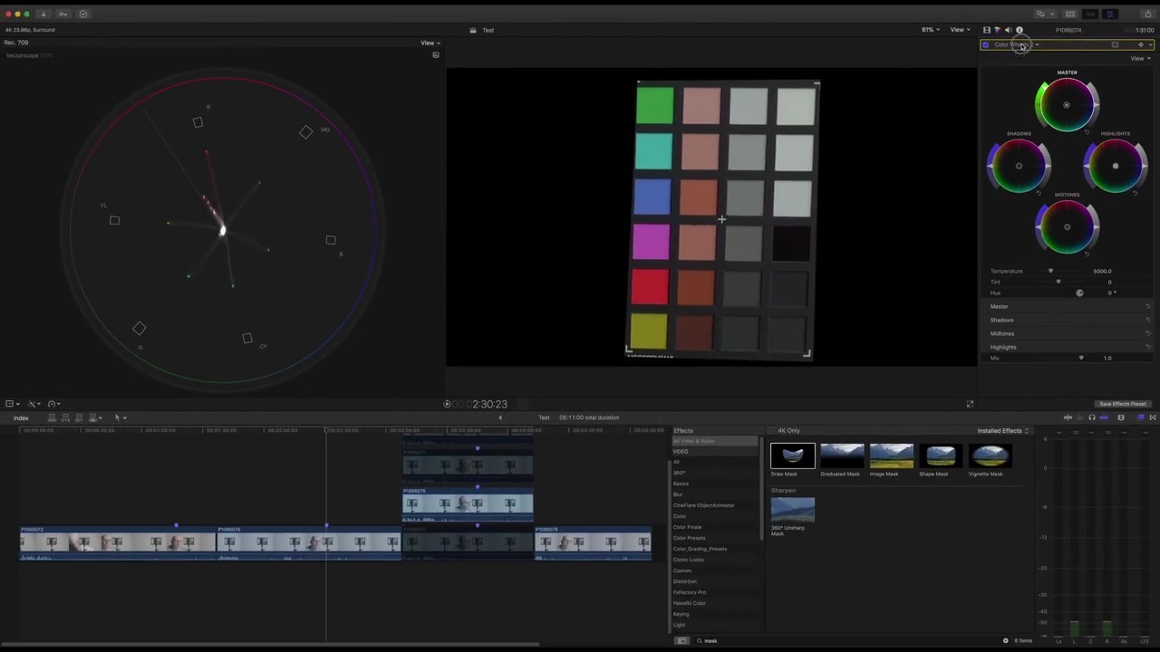
Task: Open the timeline Index button
Action: 21,417
